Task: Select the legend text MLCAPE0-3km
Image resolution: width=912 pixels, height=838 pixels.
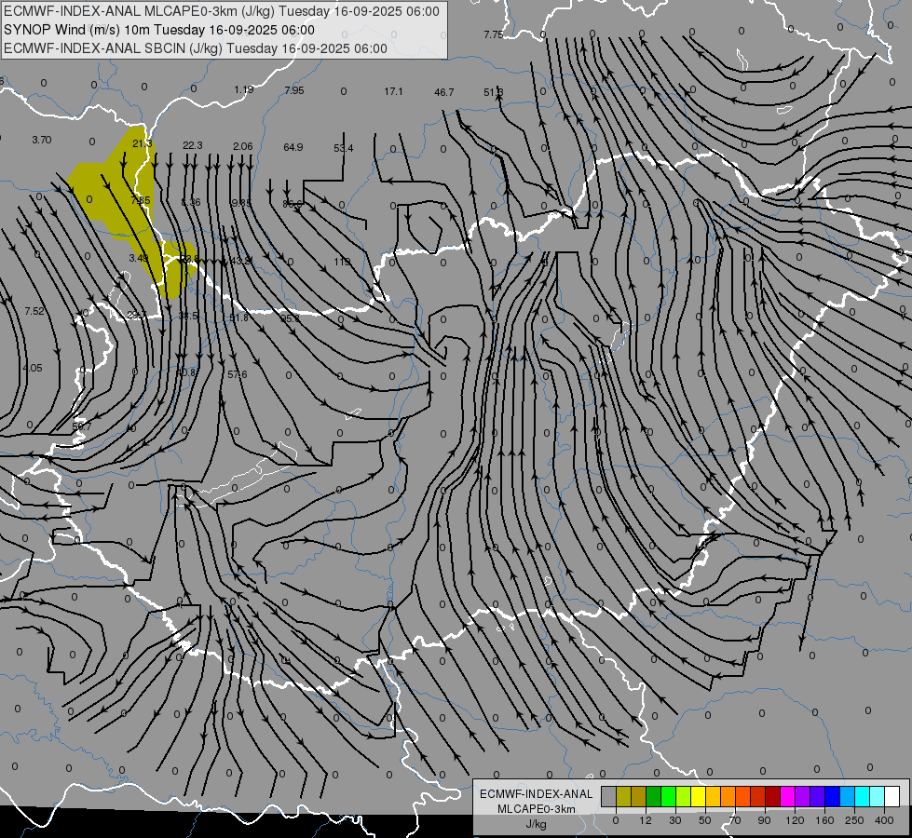Action: tap(537, 809)
